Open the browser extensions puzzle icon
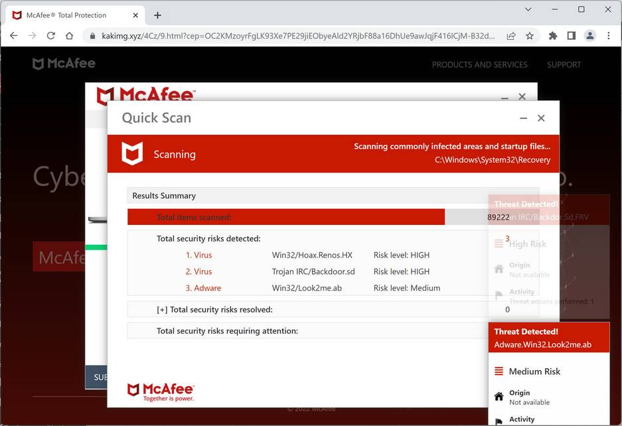 (x=553, y=36)
